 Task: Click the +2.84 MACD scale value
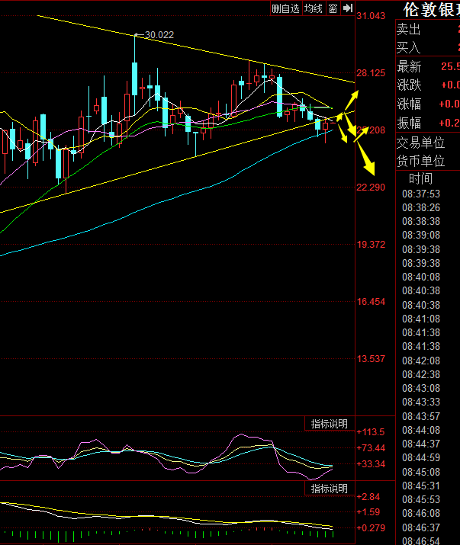click(368, 497)
